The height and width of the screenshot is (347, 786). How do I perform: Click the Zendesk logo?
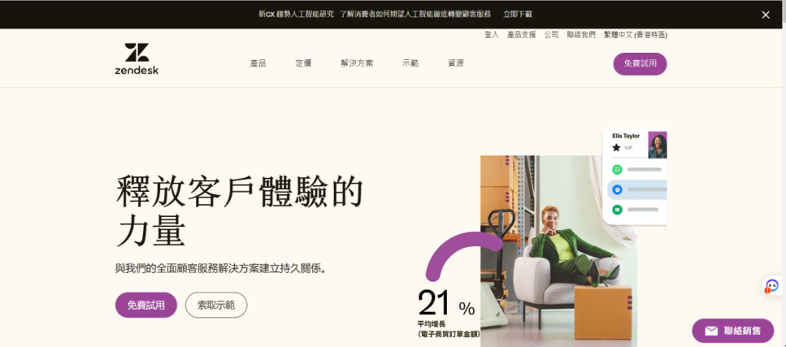[x=137, y=59]
